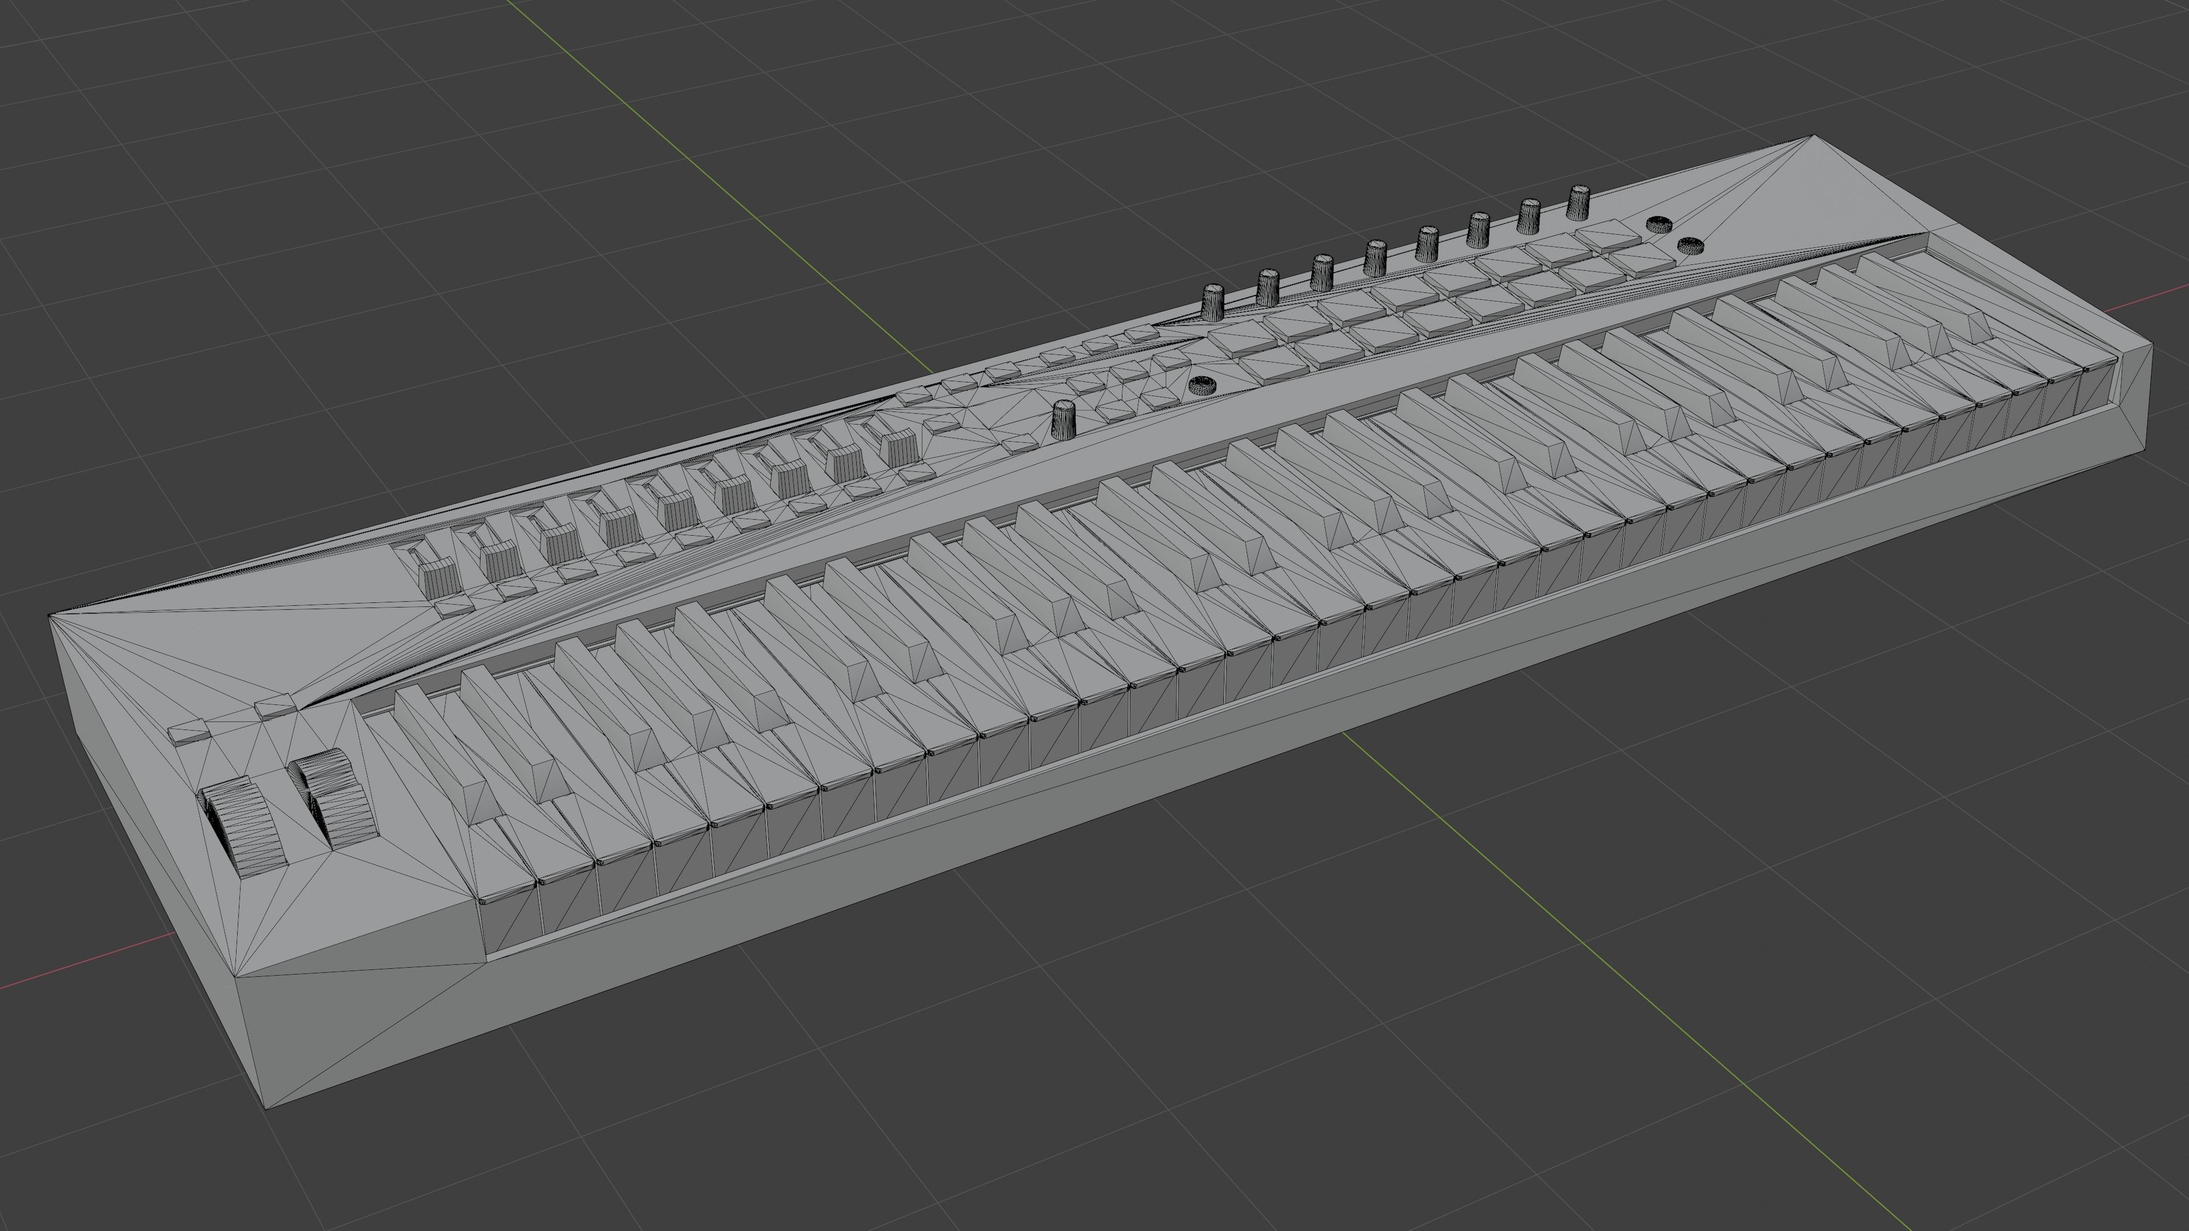
Task: Click the leftmost small square button above the wheels
Action: click(x=189, y=732)
